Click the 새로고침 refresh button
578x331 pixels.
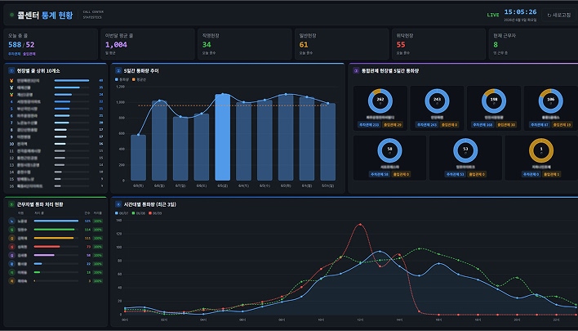pos(559,16)
